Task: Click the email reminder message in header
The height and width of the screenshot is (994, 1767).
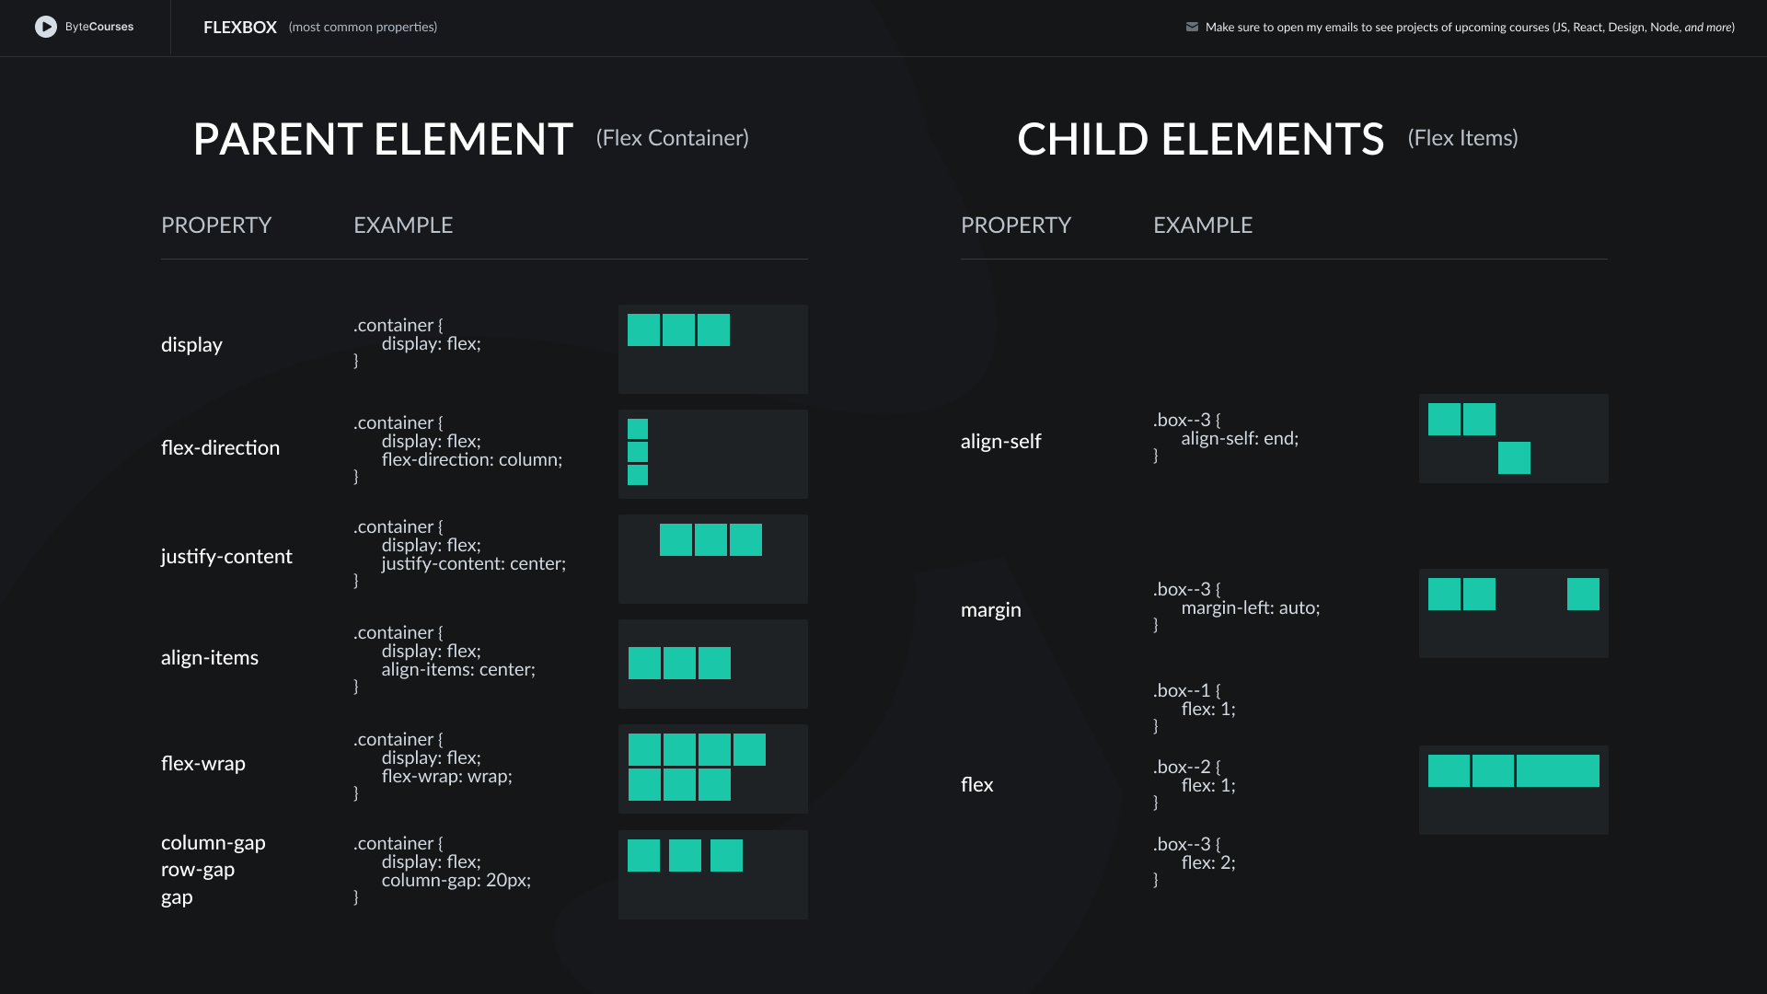Action: tap(1470, 28)
